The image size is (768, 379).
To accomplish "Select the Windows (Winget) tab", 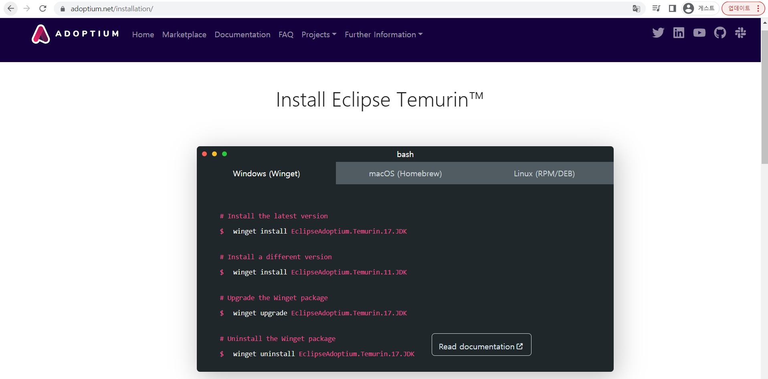I will (x=266, y=173).
